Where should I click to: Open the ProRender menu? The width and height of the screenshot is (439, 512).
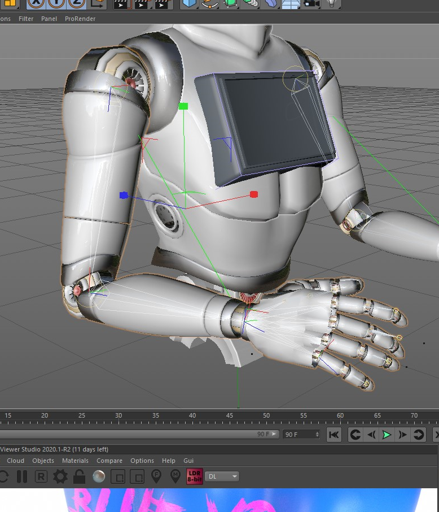coord(80,19)
